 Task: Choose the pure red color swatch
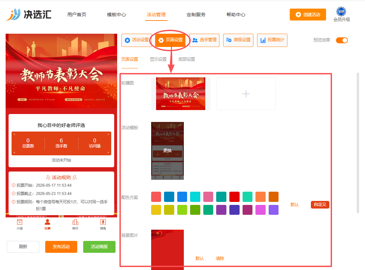[x=234, y=197]
